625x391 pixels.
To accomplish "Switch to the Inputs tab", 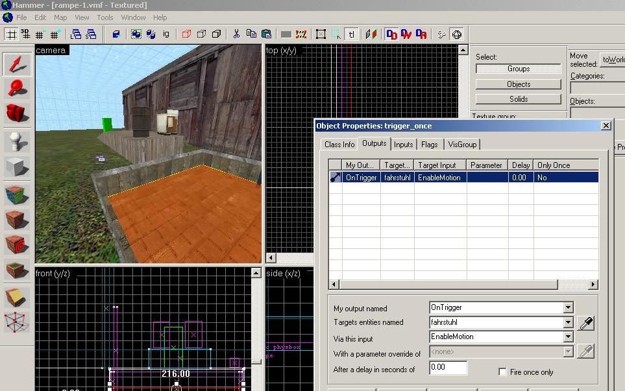I will click(x=404, y=145).
